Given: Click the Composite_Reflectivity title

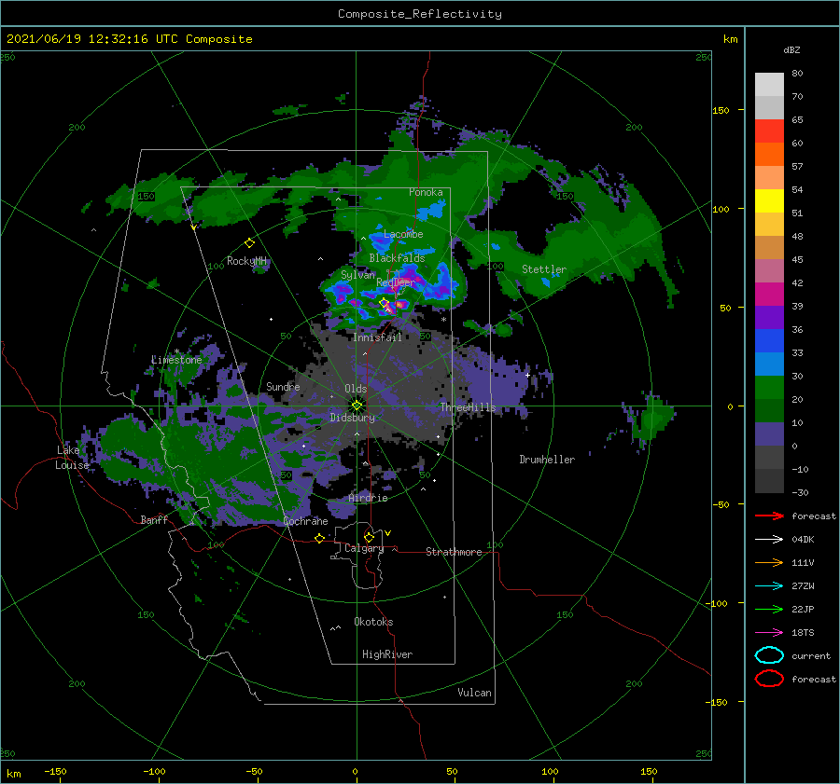Looking at the screenshot, I should 419,14.
